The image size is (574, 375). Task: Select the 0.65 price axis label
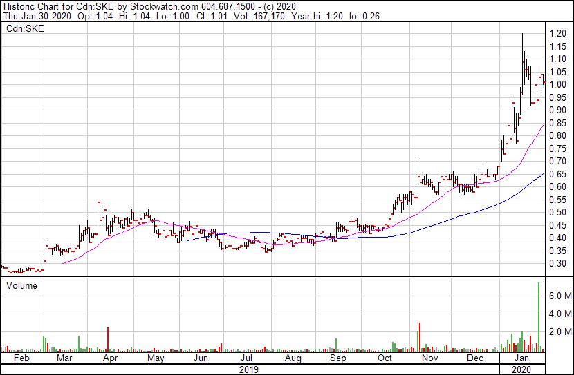click(558, 174)
